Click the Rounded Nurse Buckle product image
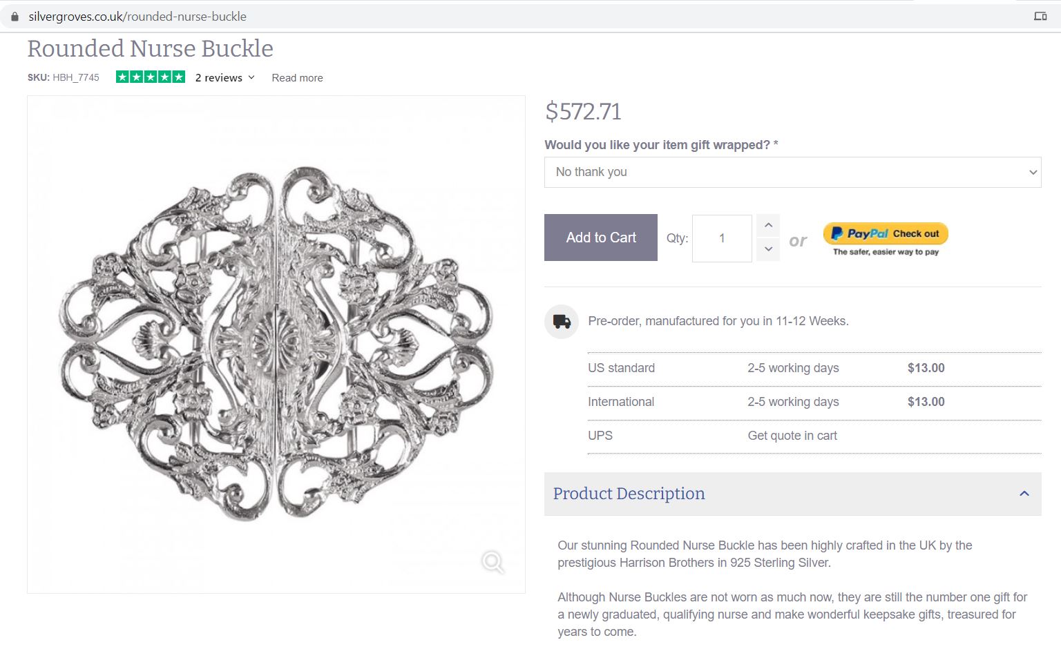1061x658 pixels. point(276,343)
